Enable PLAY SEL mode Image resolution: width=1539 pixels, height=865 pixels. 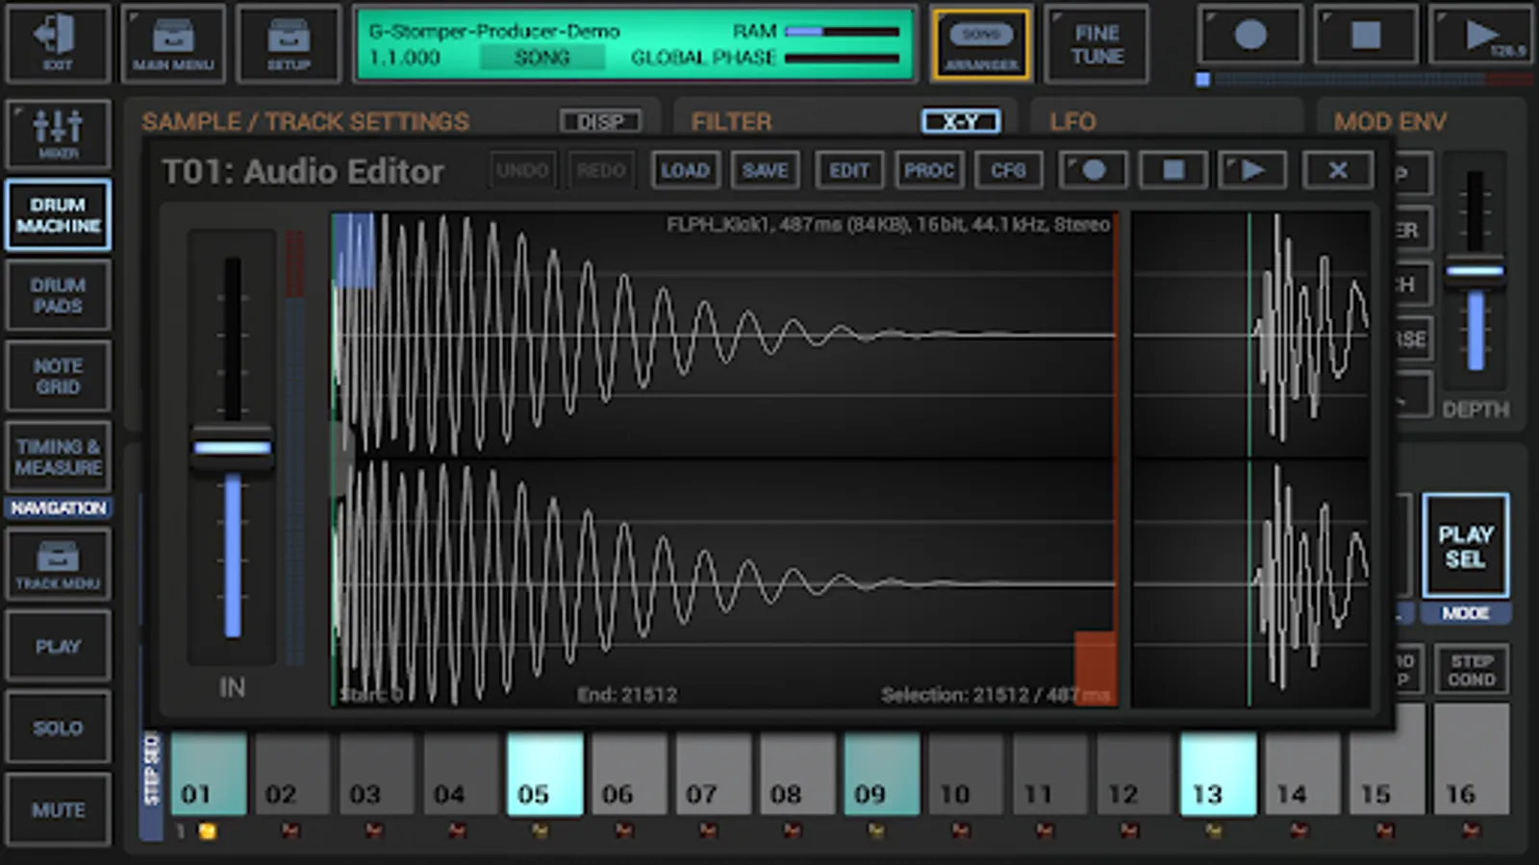pos(1466,545)
